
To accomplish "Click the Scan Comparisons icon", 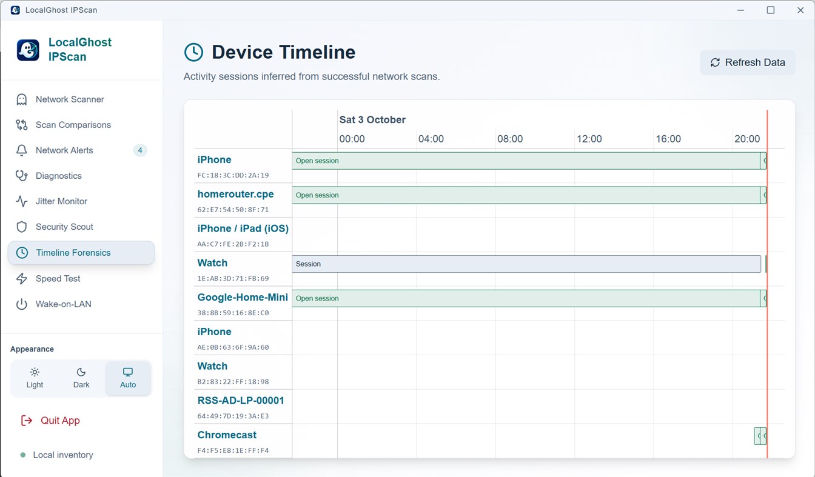I will [22, 125].
